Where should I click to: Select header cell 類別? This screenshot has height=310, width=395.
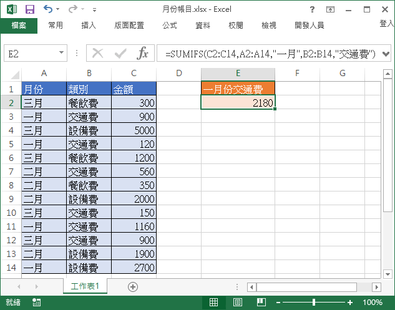coord(89,89)
